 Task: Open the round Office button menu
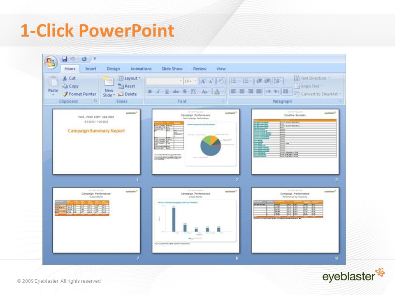click(x=51, y=62)
